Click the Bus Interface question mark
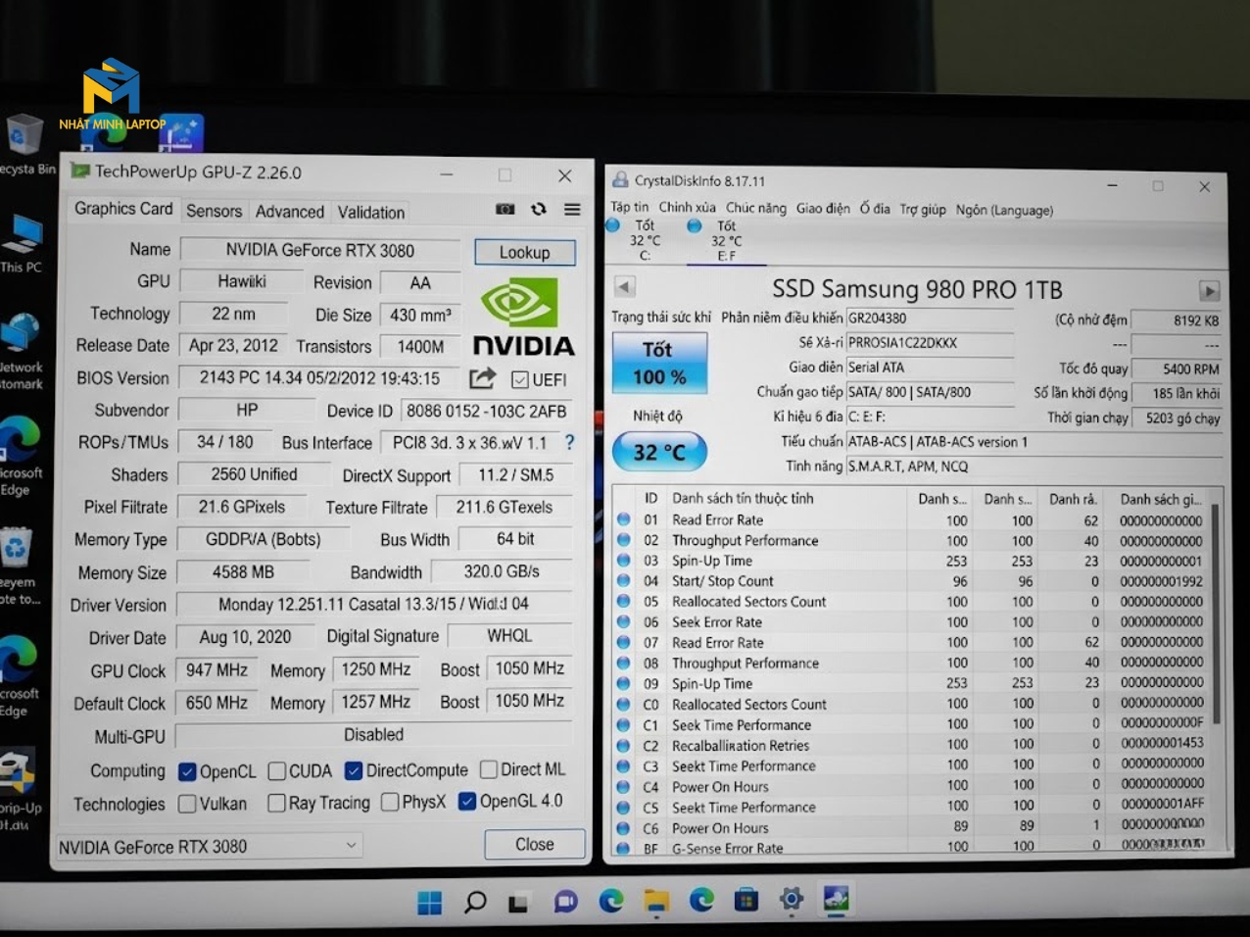1250x937 pixels. 569,442
